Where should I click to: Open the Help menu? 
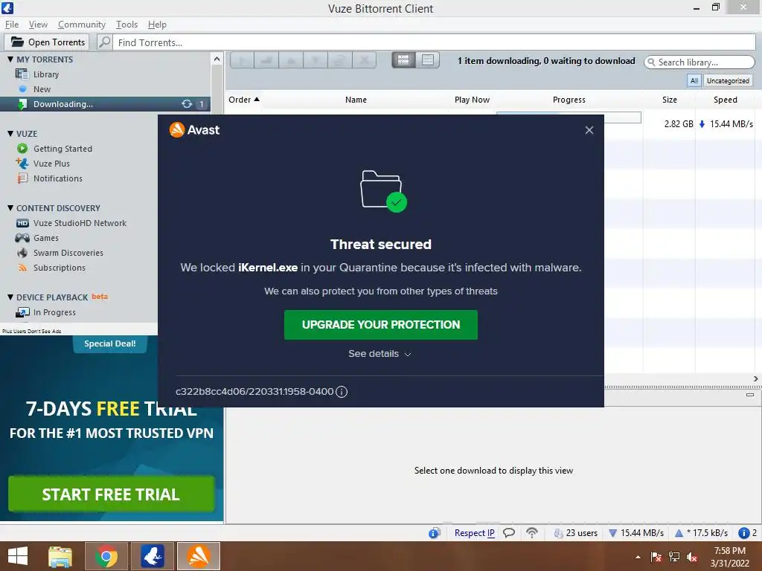pyautogui.click(x=157, y=25)
